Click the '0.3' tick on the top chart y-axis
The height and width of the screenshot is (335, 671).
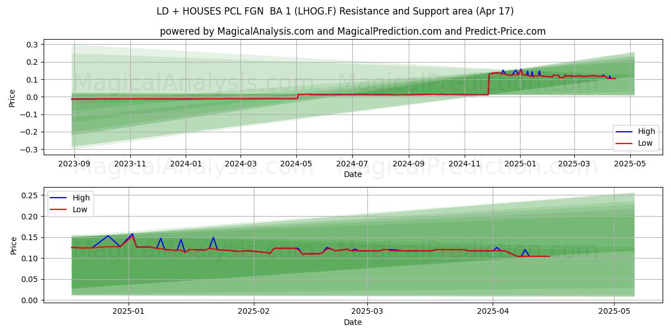coord(32,45)
